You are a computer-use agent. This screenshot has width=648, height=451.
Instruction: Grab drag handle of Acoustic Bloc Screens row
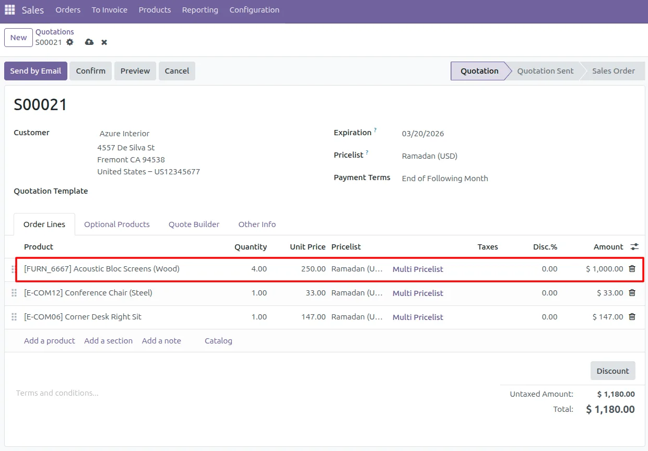pos(14,269)
